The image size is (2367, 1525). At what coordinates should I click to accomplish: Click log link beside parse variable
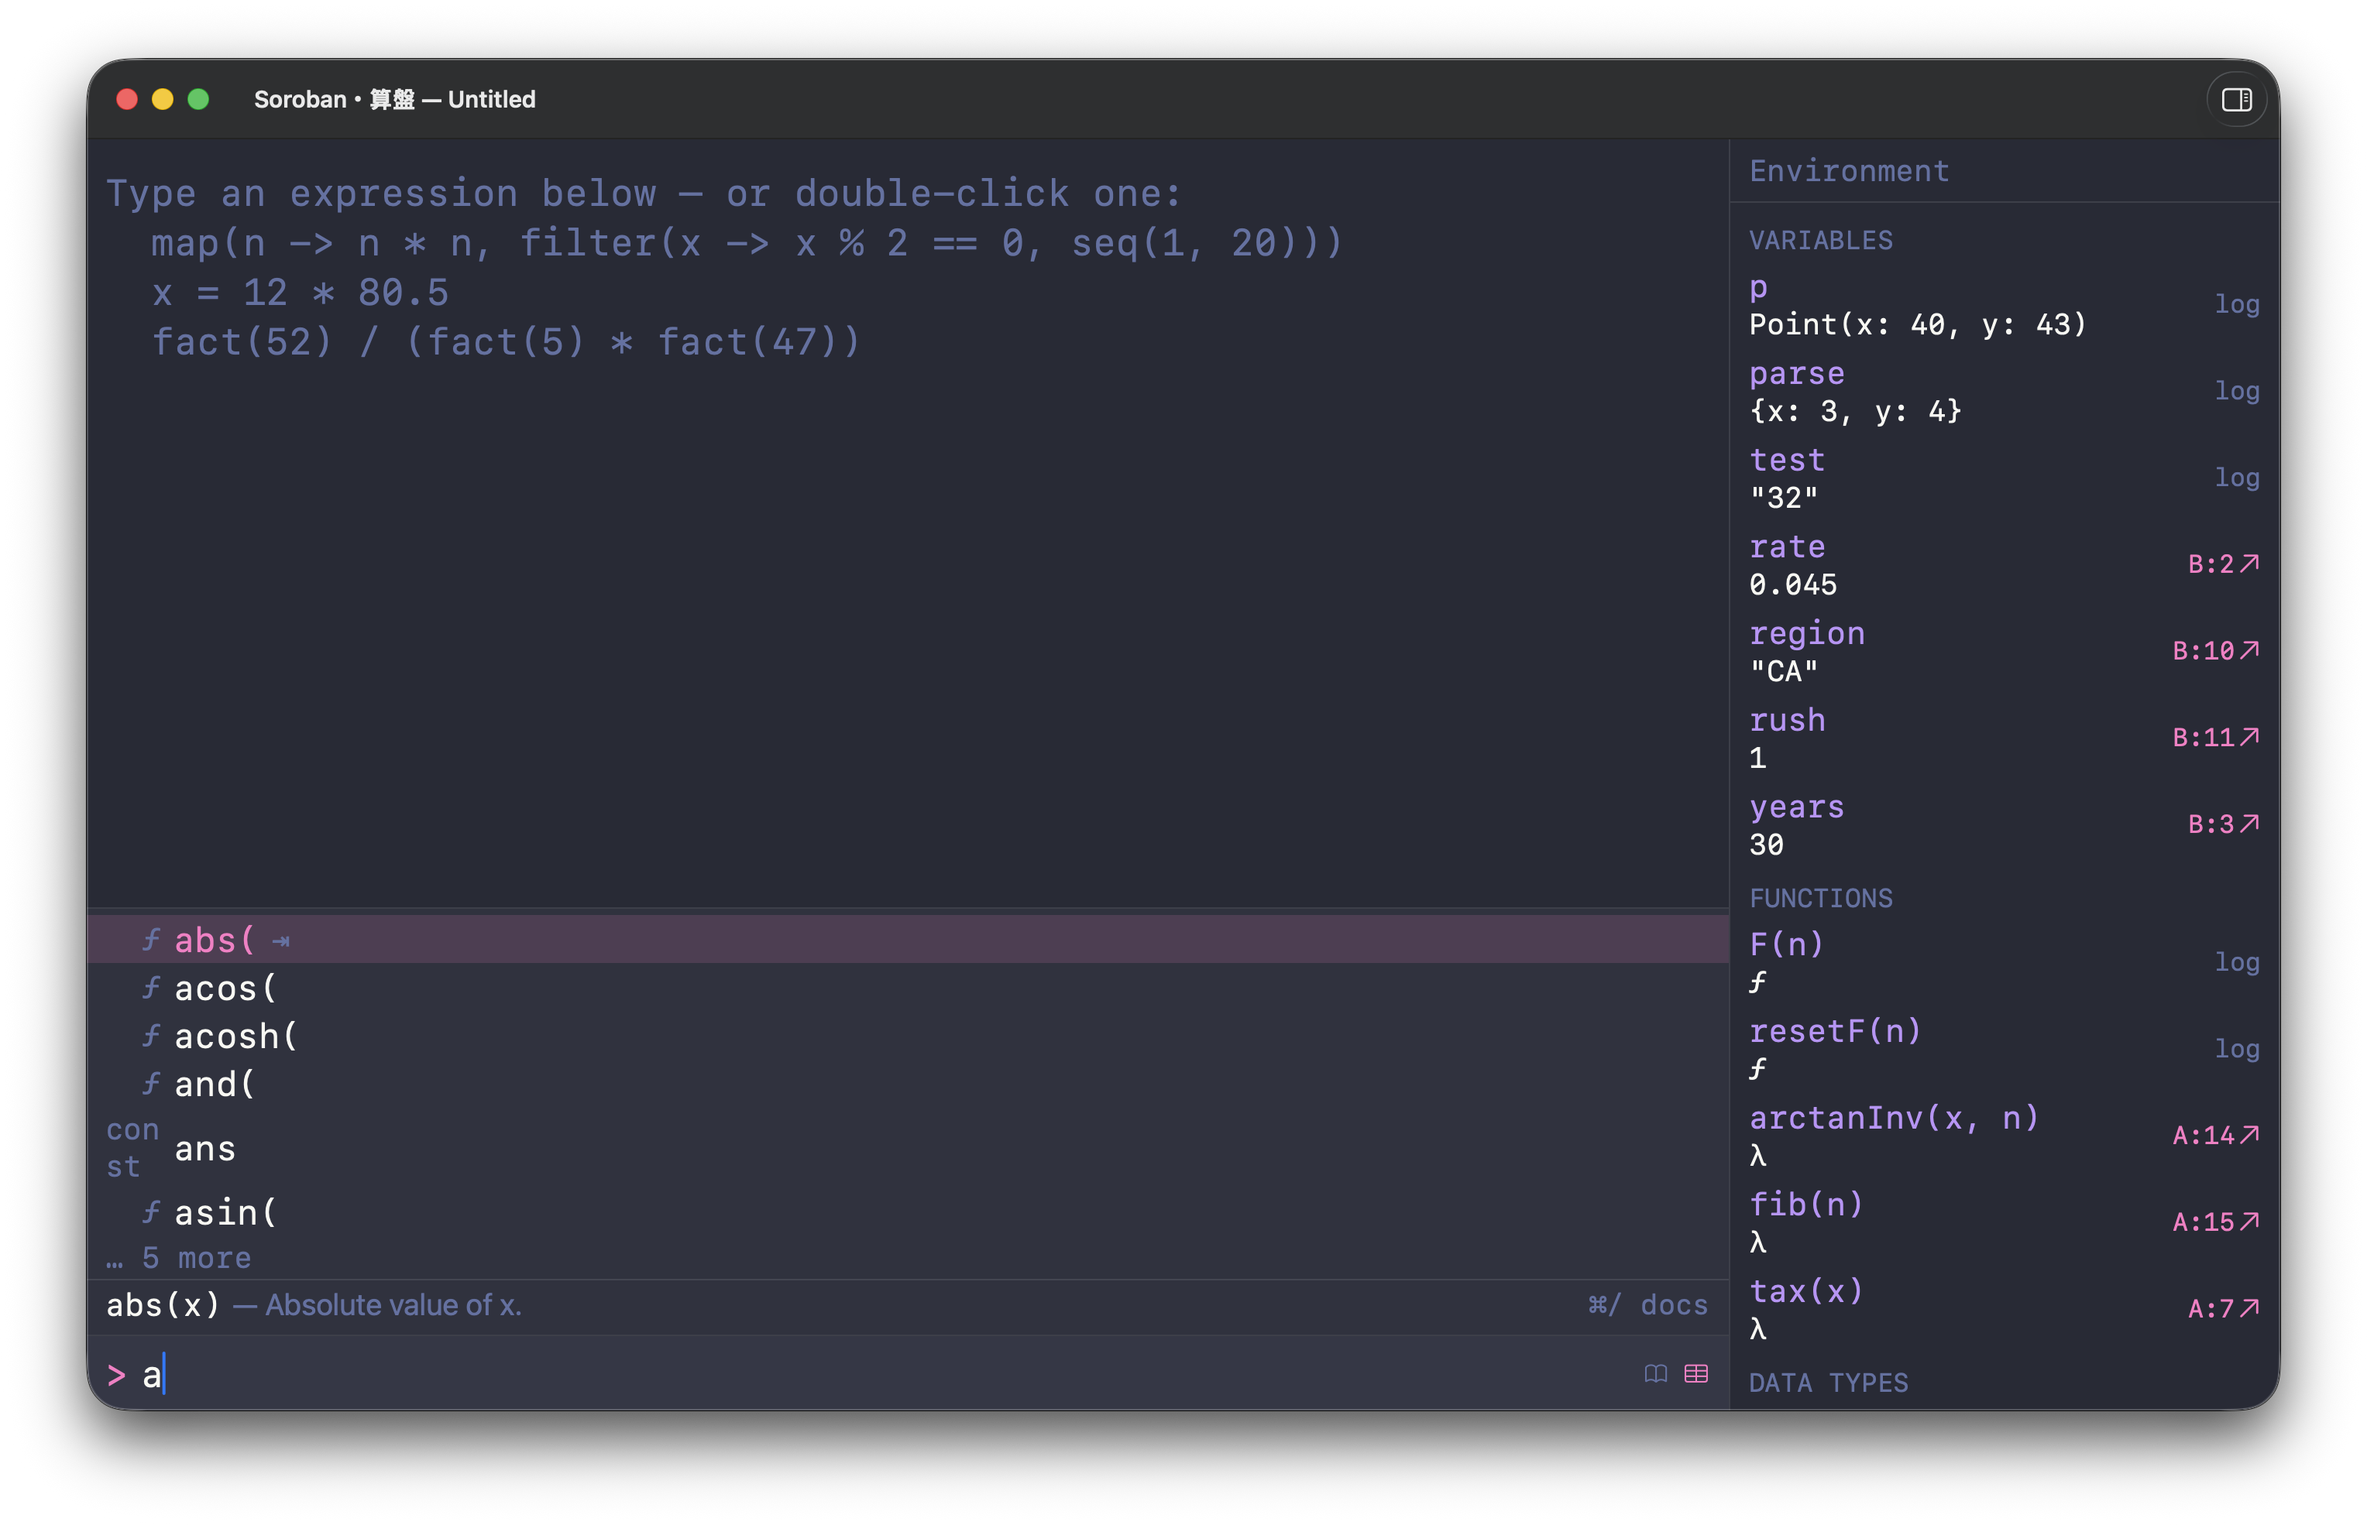tap(2236, 391)
